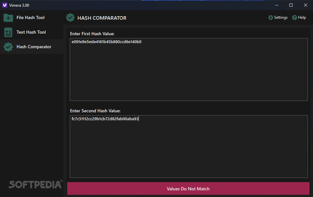The image size is (313, 197).
Task: Click the Settings gear icon
Action: click(270, 17)
